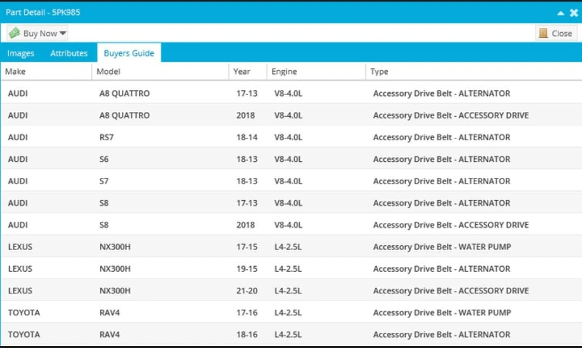Click V8-4.0L engine in the RS7 row
The width and height of the screenshot is (582, 348).
coord(288,137)
